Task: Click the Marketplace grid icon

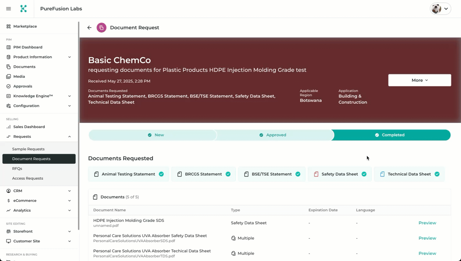Action: click(x=9, y=27)
